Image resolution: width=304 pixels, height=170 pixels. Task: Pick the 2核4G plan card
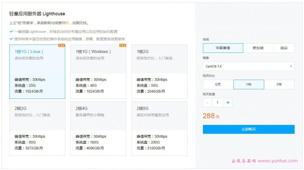tap(98, 128)
